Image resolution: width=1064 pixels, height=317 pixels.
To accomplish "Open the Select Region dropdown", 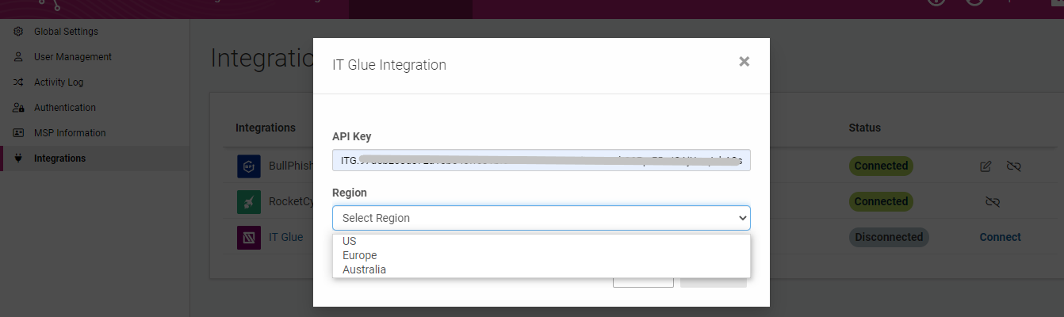I will [x=542, y=218].
